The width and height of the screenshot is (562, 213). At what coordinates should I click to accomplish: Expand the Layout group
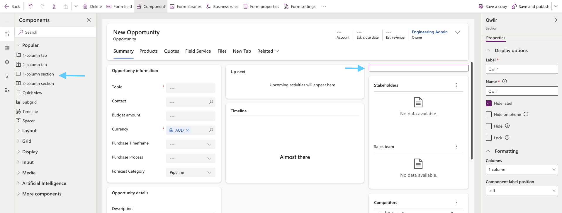(27, 131)
